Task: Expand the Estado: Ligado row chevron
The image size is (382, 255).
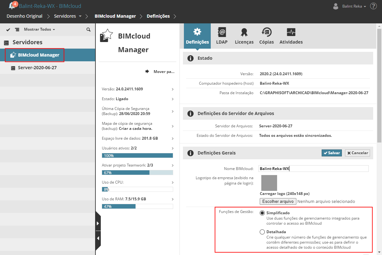Action: pyautogui.click(x=173, y=99)
